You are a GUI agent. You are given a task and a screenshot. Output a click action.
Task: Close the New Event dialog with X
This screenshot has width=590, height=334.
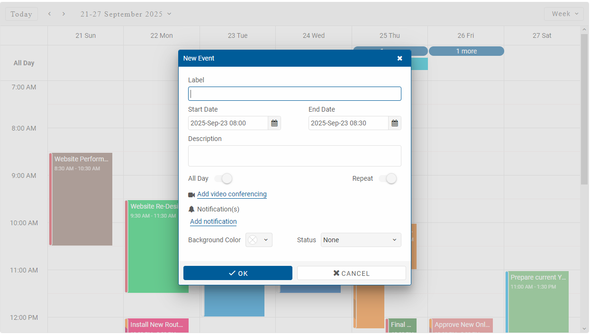399,58
